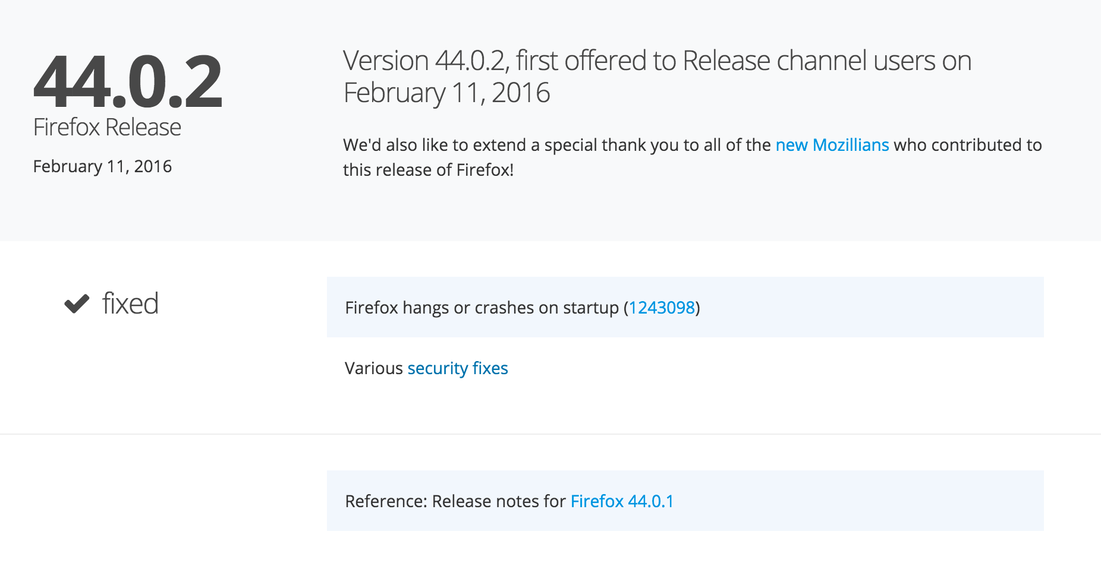Click the word 'Various' in the fixes list
1101x563 pixels.
click(x=374, y=368)
